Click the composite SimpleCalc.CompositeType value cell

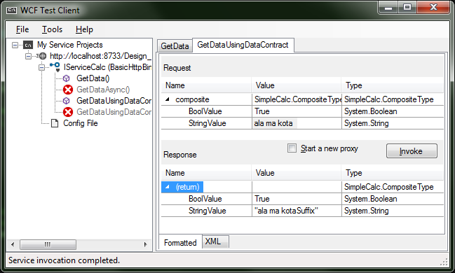click(x=297, y=99)
